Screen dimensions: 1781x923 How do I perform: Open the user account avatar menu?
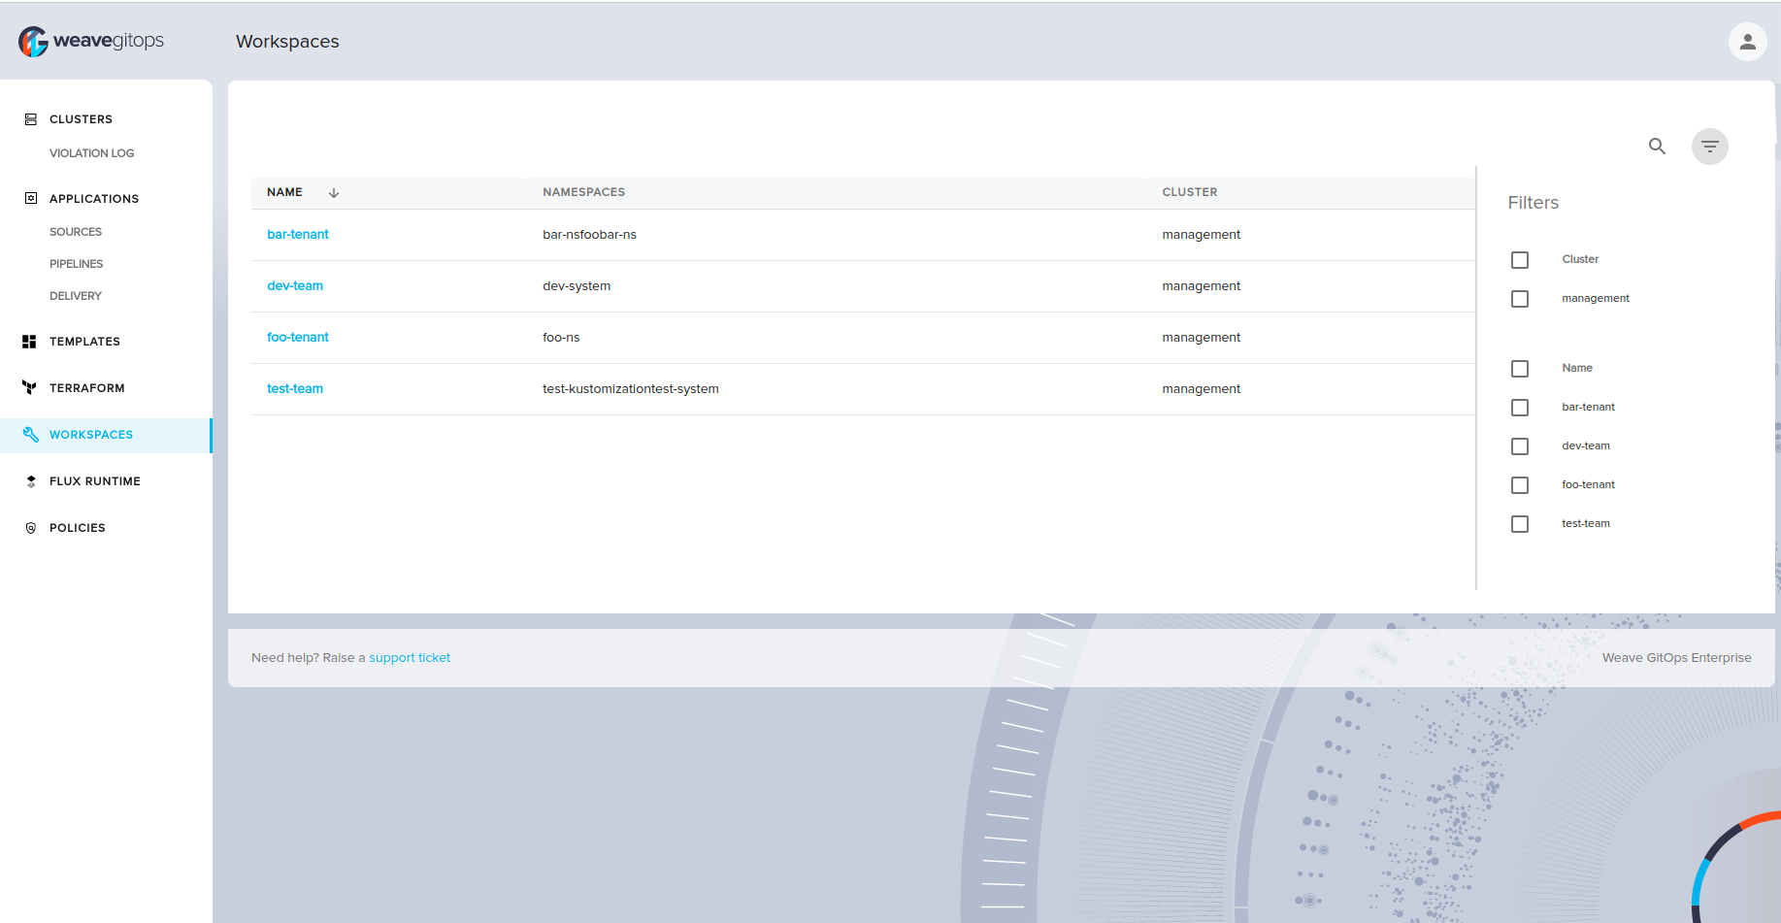[1747, 42]
